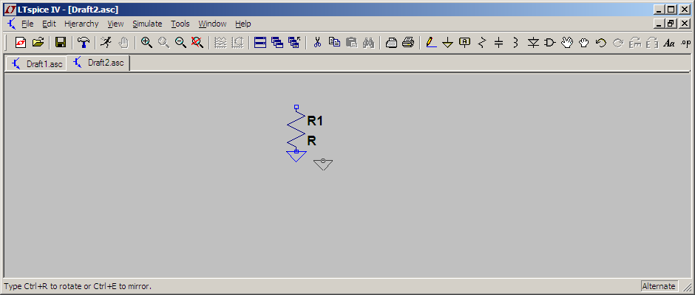Close all windows icon
The height and width of the screenshot is (295, 695).
point(294,43)
